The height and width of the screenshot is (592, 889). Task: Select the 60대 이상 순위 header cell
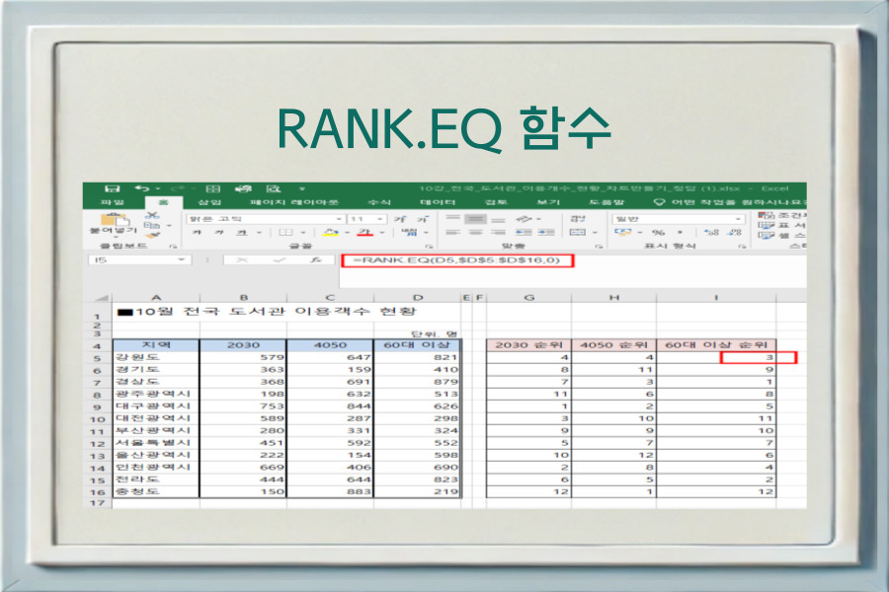coord(716,345)
